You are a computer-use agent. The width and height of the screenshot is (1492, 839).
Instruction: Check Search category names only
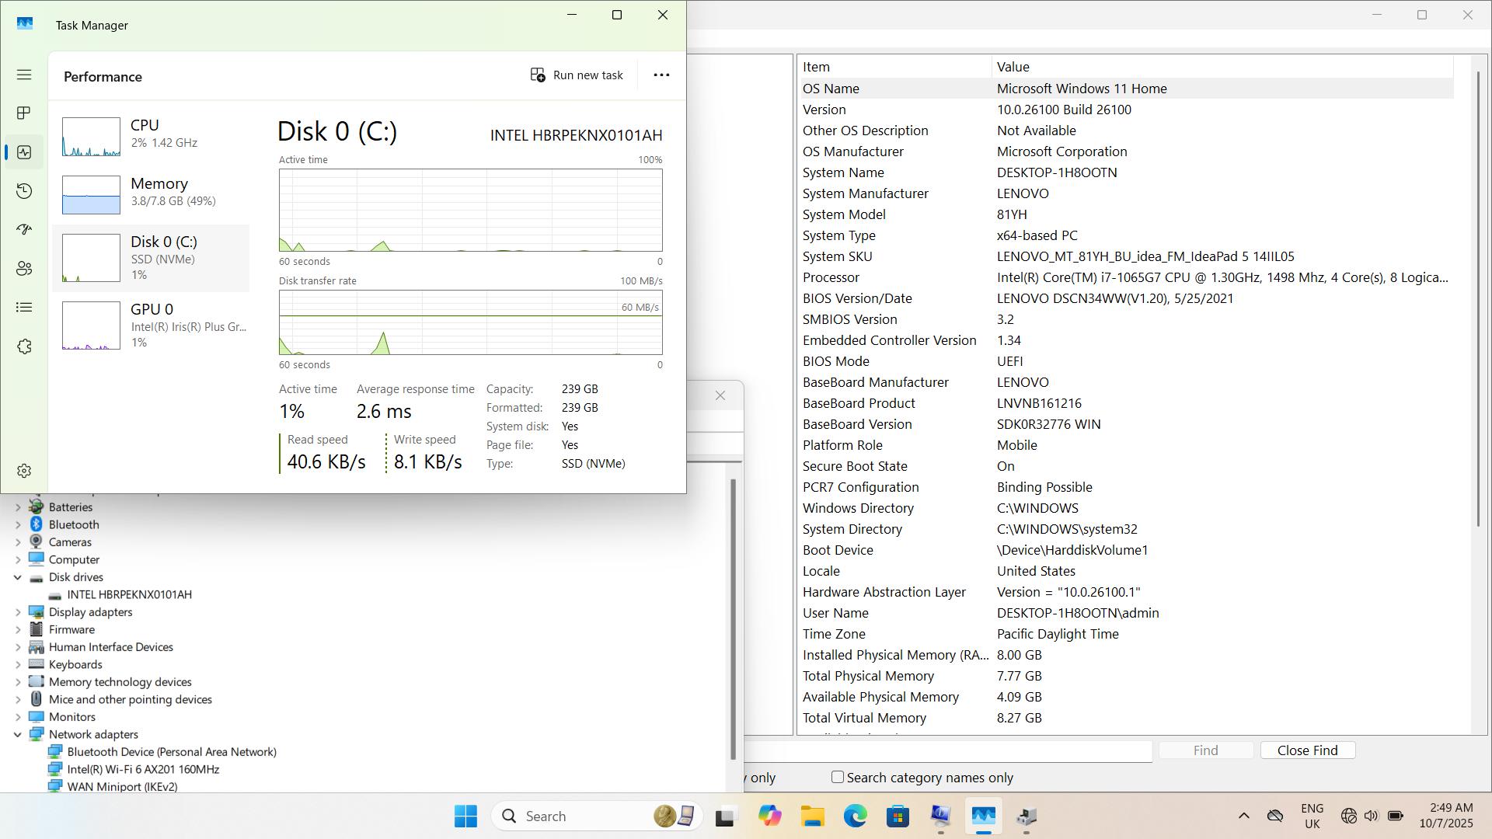(838, 778)
